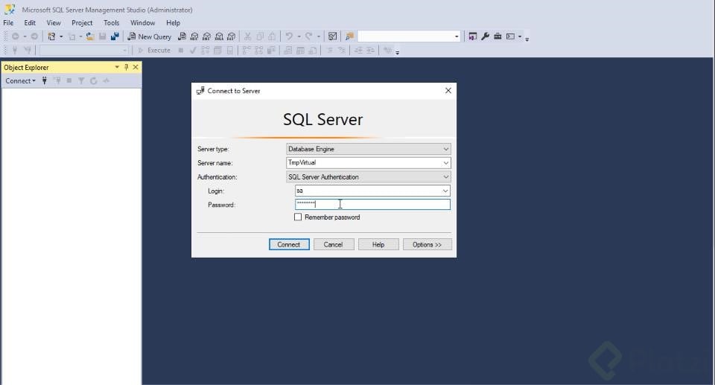Open the Window menu

(143, 23)
